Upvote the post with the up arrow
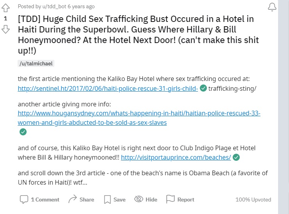This screenshot has height=214, width=289. coord(5,8)
